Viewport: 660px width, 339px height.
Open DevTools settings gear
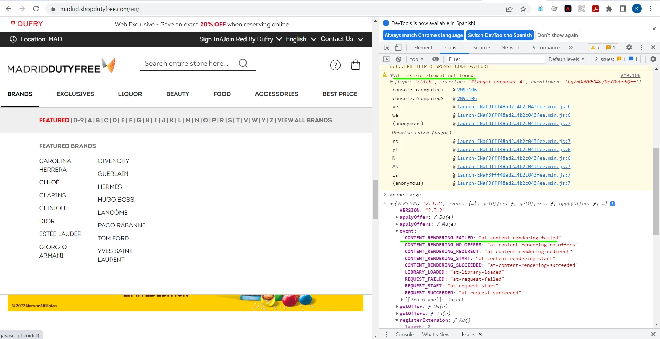point(629,48)
